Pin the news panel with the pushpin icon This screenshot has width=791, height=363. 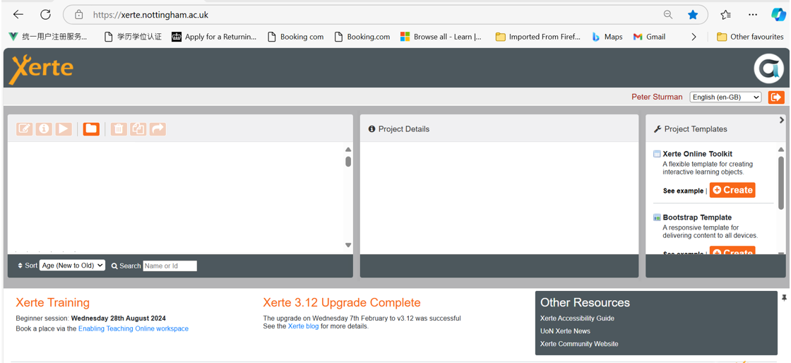[784, 299]
